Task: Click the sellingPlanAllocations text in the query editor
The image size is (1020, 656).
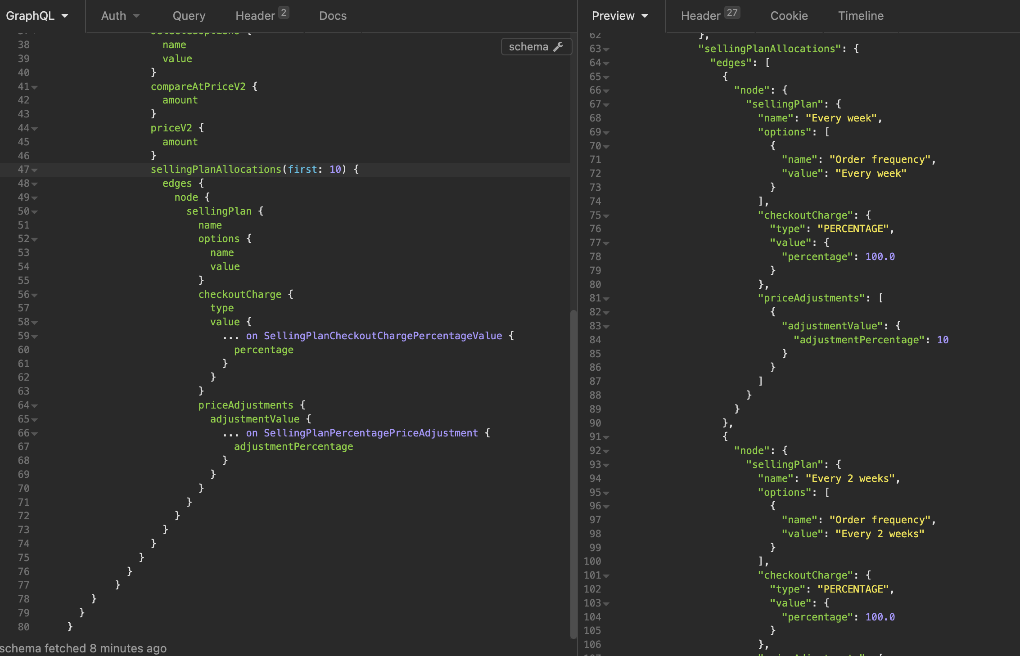Action: click(216, 170)
